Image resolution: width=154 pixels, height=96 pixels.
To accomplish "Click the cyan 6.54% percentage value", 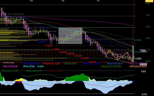I will 41,66.
